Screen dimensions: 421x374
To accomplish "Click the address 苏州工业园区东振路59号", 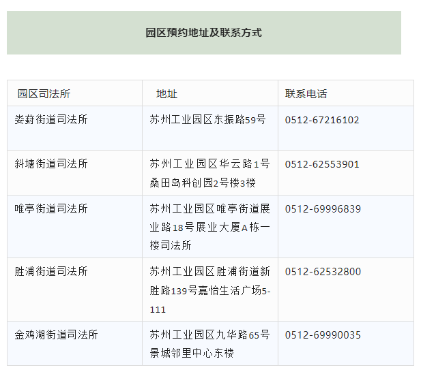I will 207,120.
